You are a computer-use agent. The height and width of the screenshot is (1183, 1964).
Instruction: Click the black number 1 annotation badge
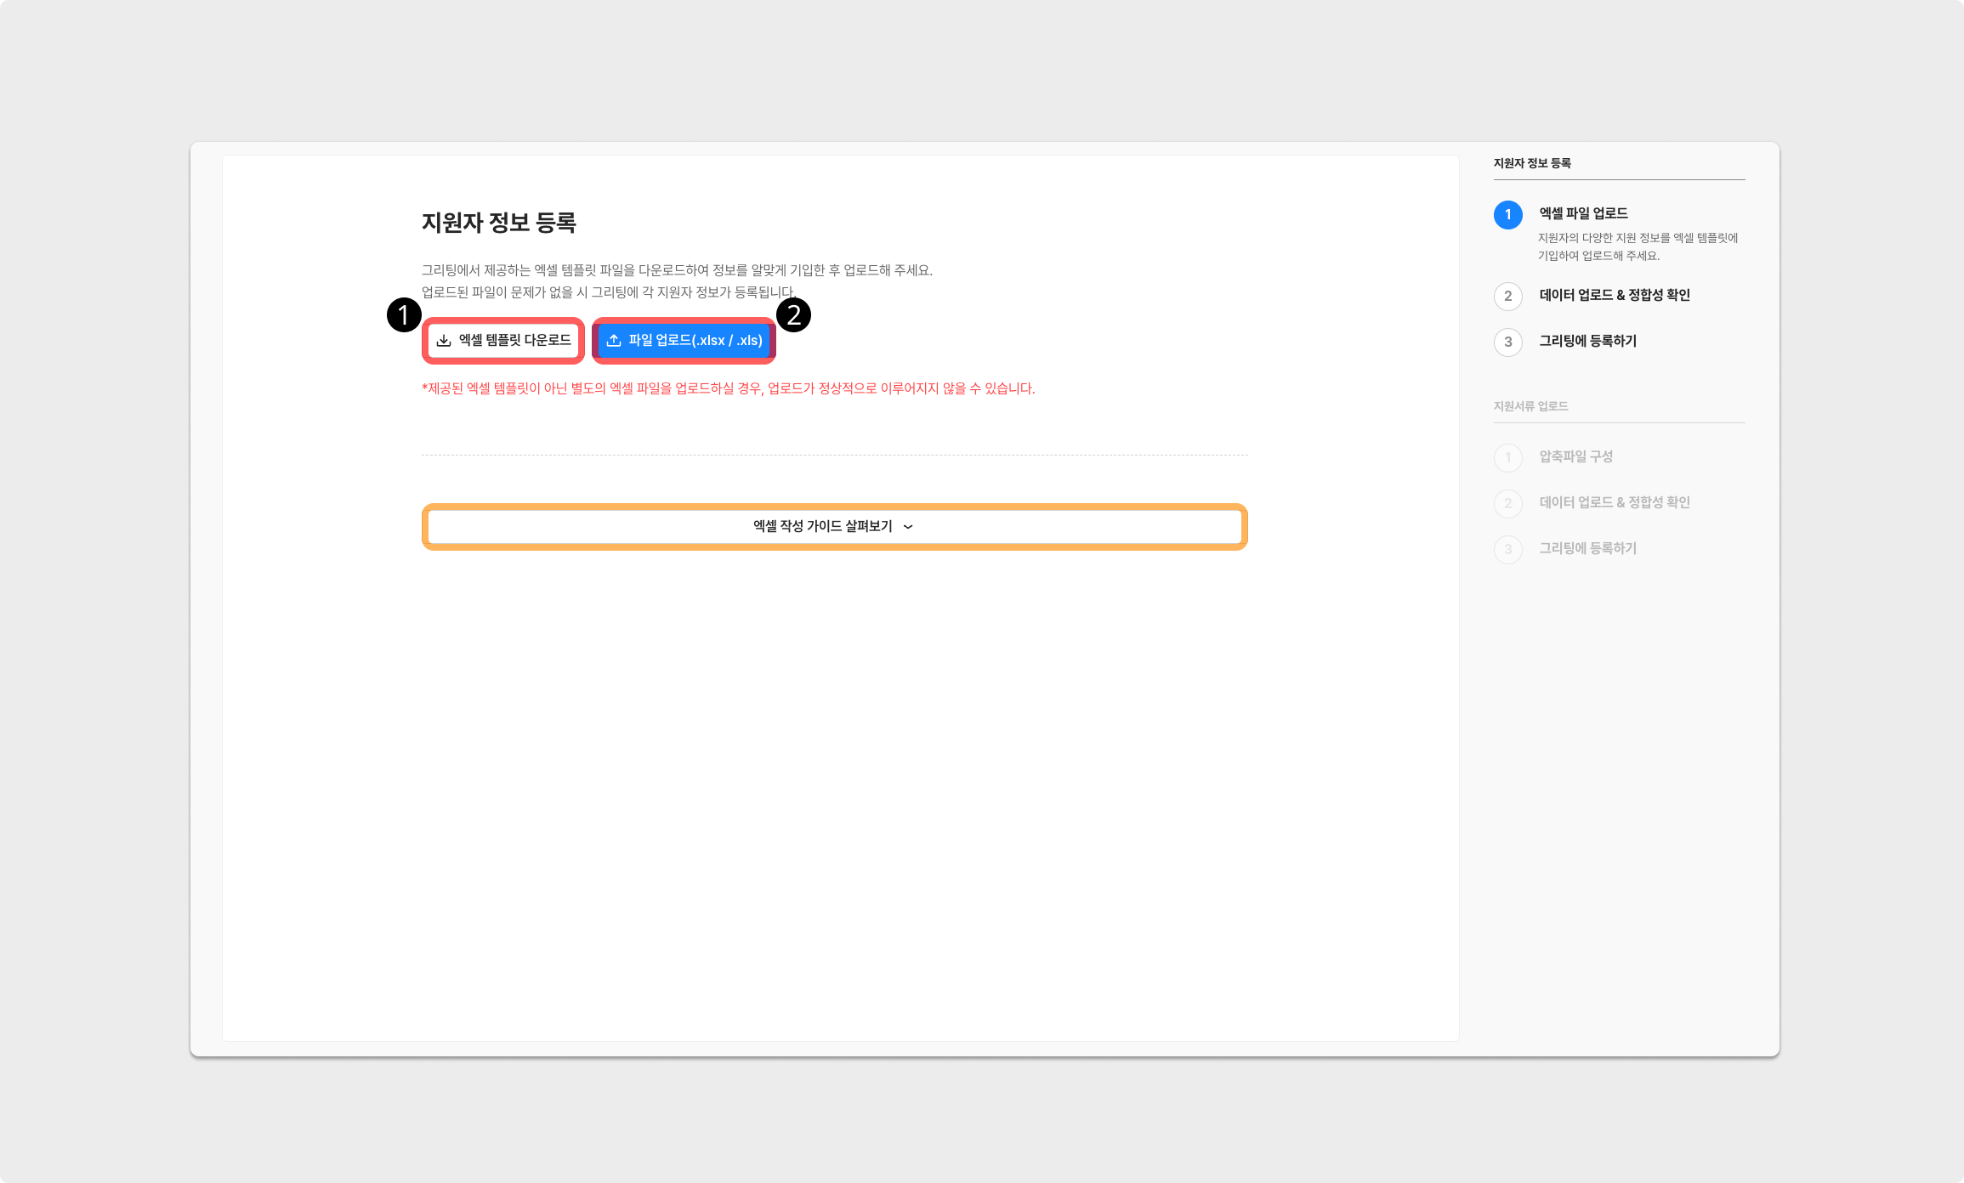(404, 315)
